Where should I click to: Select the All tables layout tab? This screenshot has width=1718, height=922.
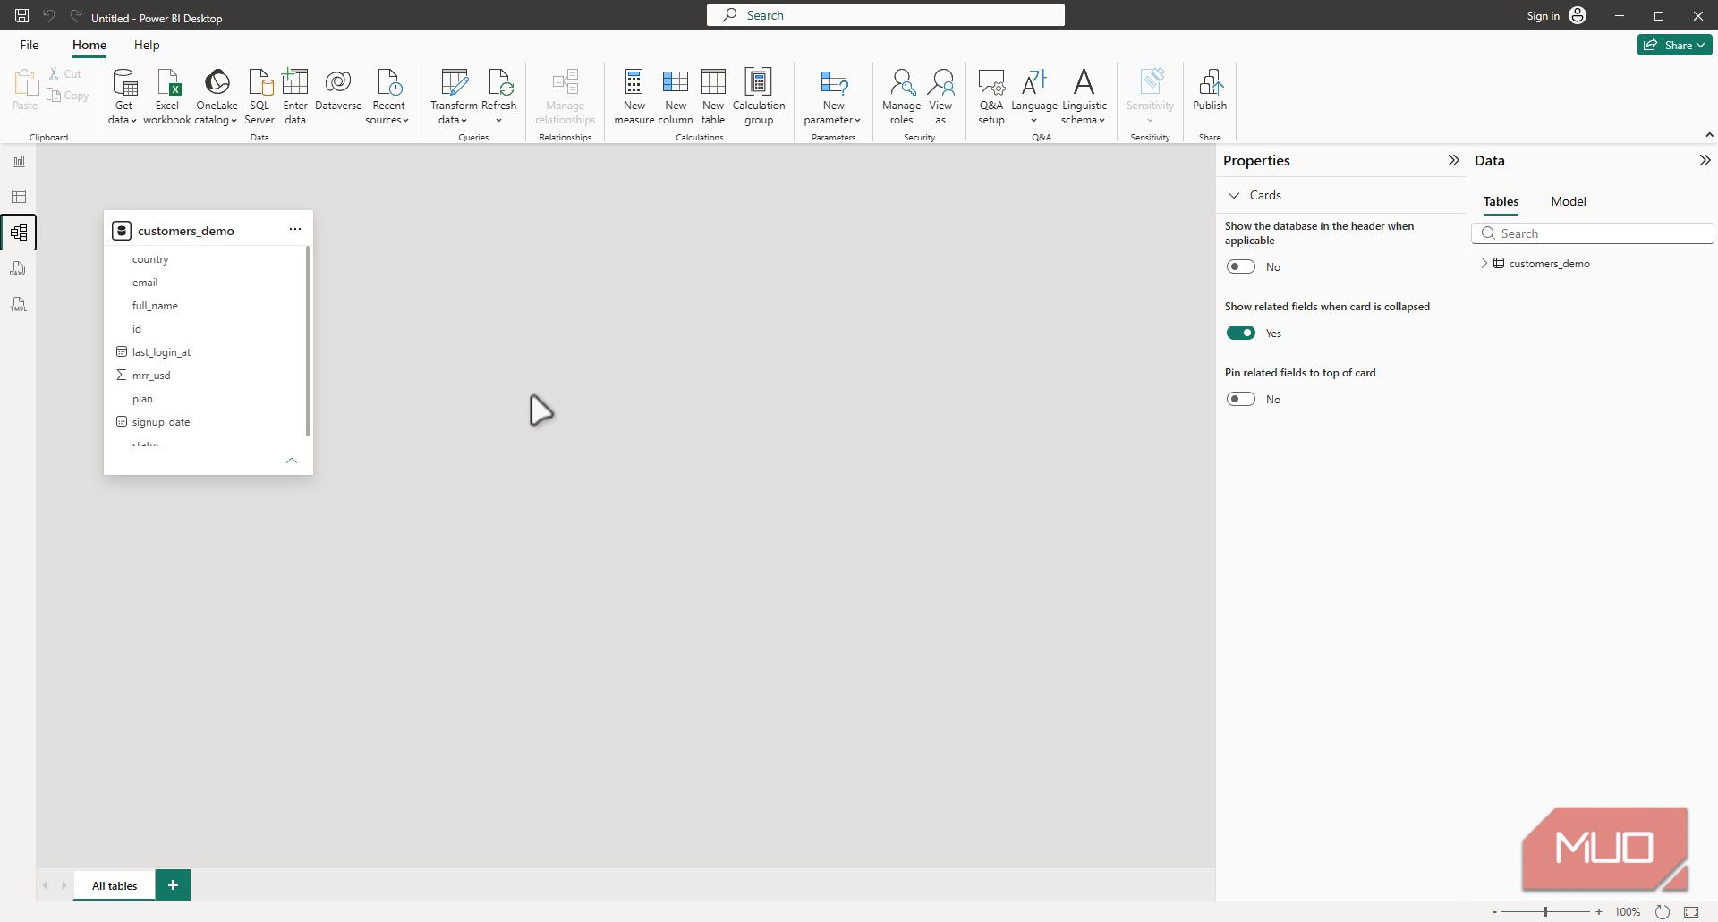115,885
